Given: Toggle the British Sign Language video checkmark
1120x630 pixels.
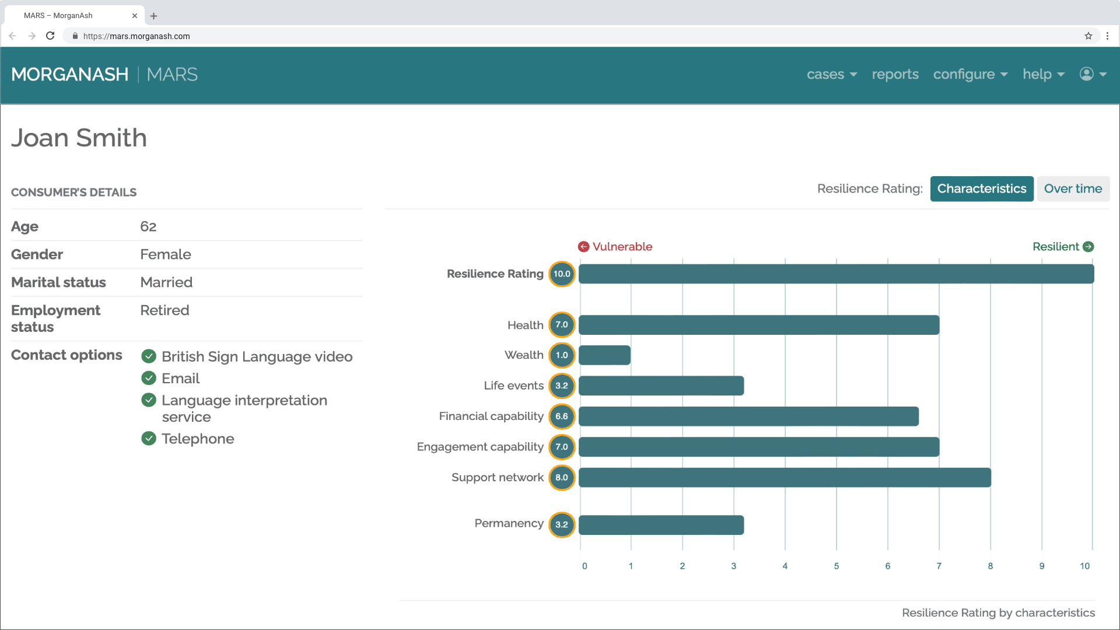Looking at the screenshot, I should tap(149, 356).
